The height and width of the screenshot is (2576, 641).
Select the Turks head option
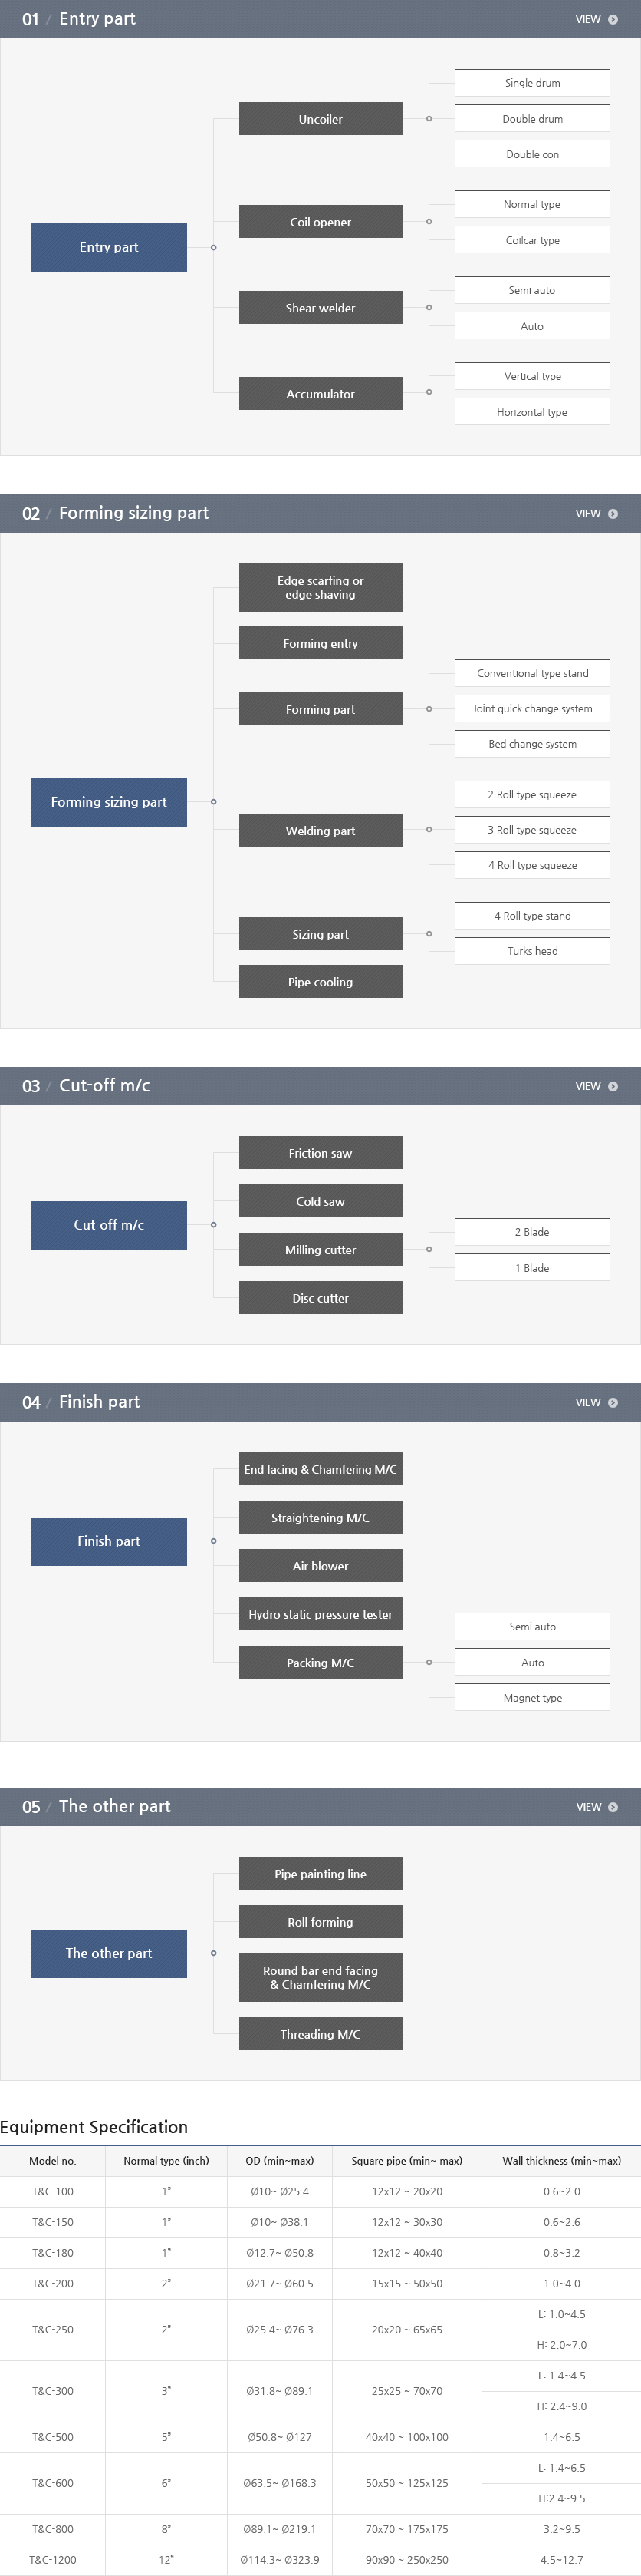pos(532,950)
